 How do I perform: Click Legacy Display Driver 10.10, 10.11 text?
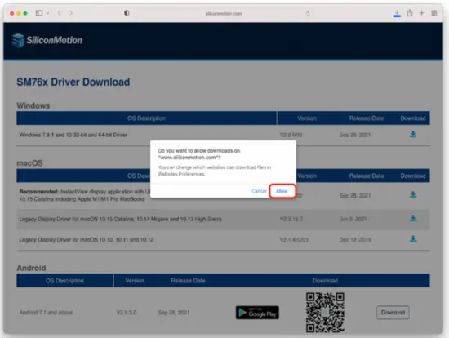point(87,240)
